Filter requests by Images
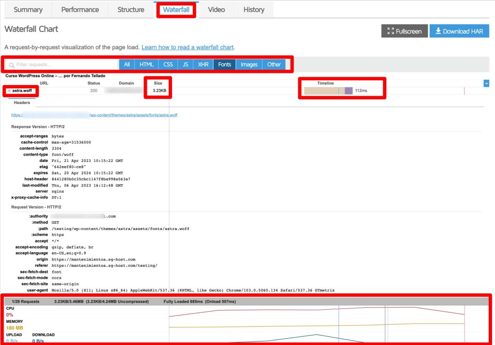 (x=249, y=65)
